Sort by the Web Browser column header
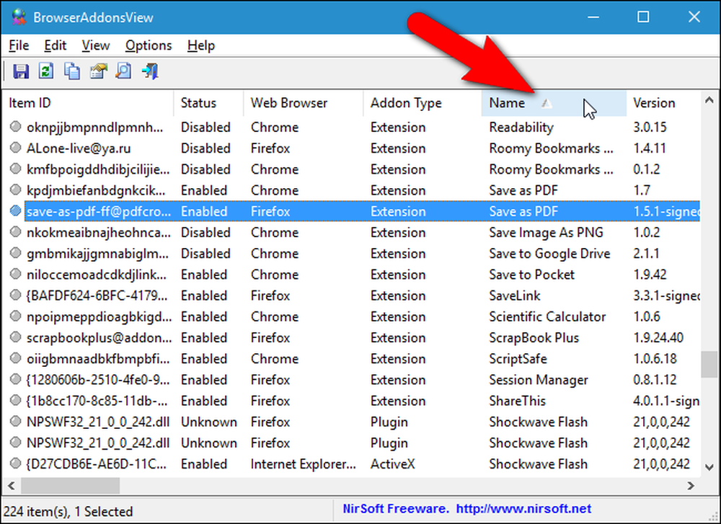This screenshot has width=721, height=524. coord(303,103)
